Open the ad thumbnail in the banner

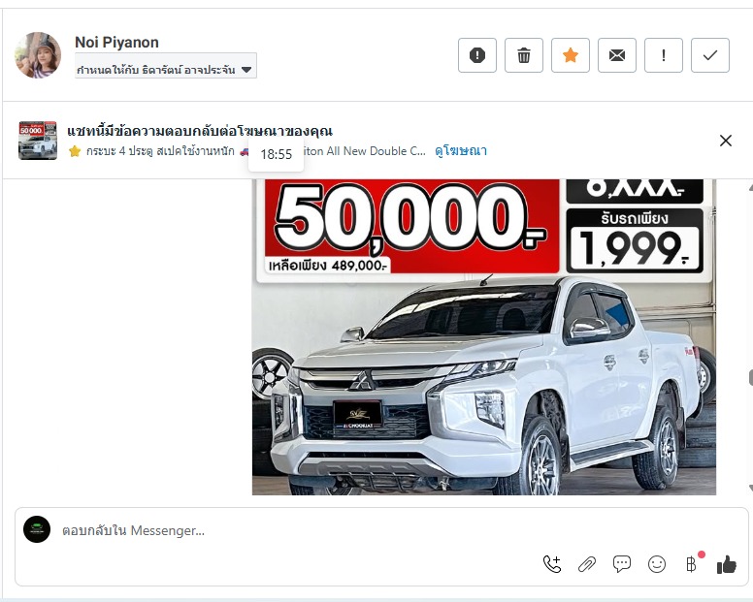coord(38,140)
